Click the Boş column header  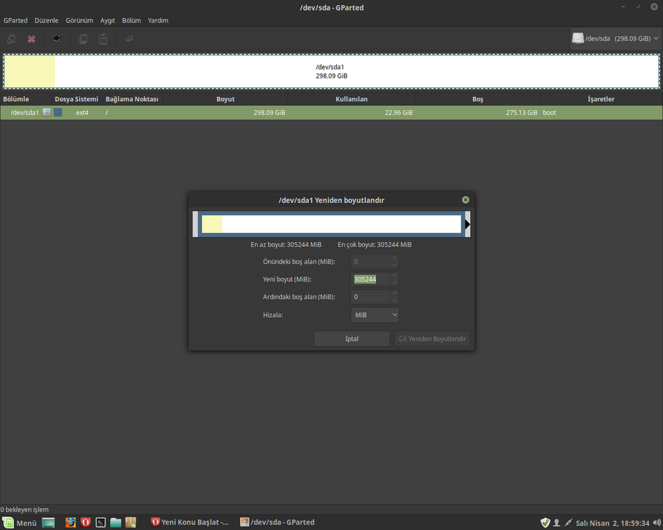coord(478,99)
